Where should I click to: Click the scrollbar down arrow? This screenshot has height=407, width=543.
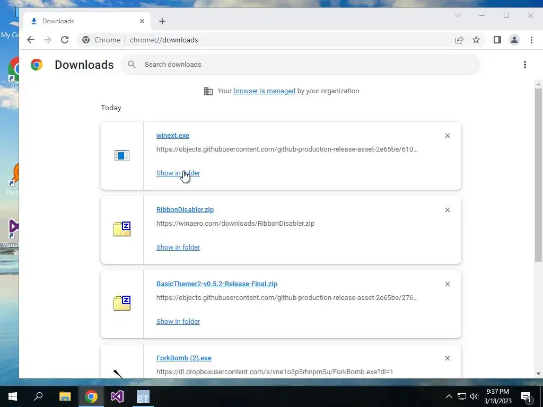(538, 374)
